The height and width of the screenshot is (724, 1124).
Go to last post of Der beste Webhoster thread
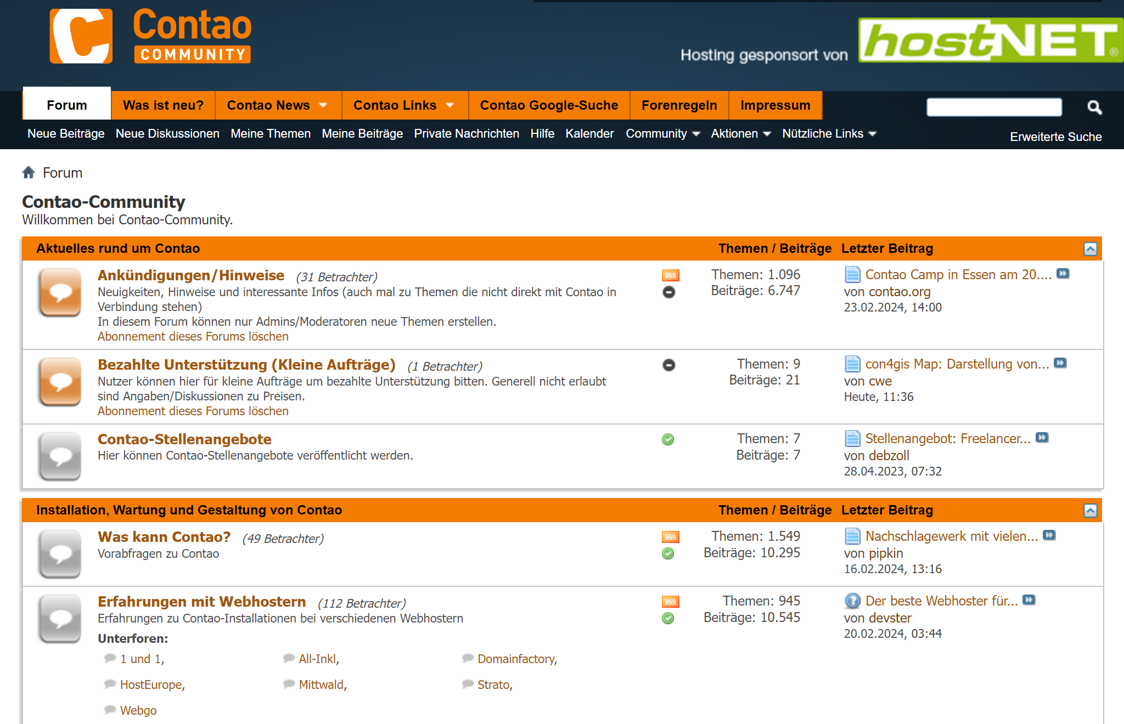[1029, 600]
